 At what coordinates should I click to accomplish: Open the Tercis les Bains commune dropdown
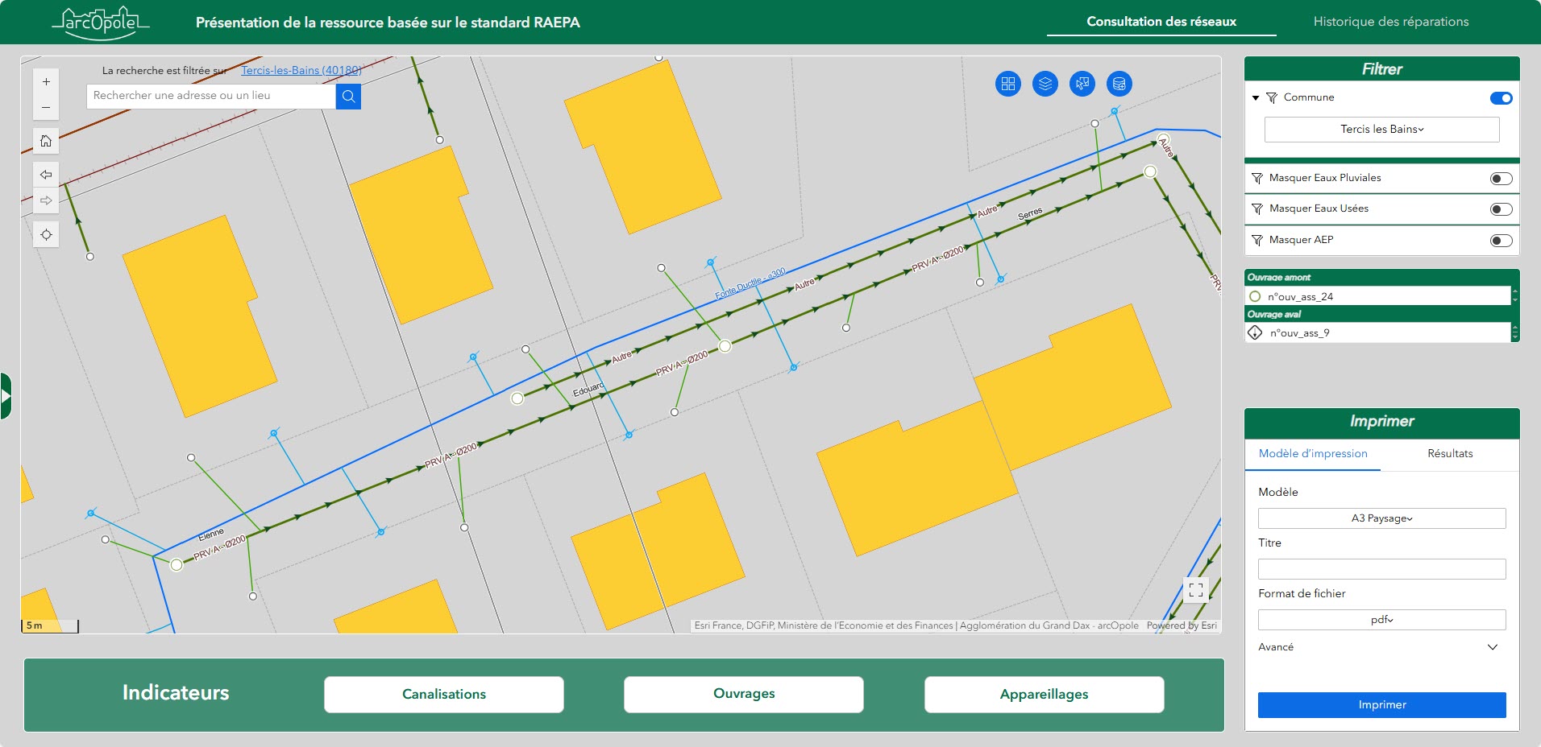pyautogui.click(x=1381, y=130)
